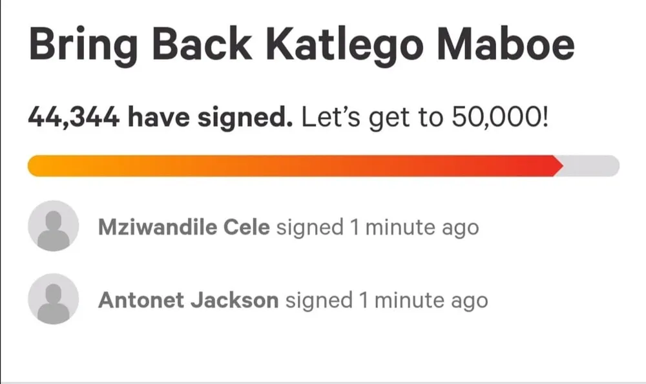646x384 pixels.
Task: Click the "44,344" signature count number
Action: coord(74,118)
